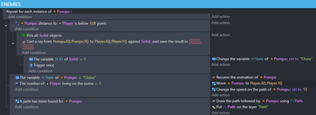Click the Trigger once icon
The height and width of the screenshot is (115, 316).
[31, 65]
